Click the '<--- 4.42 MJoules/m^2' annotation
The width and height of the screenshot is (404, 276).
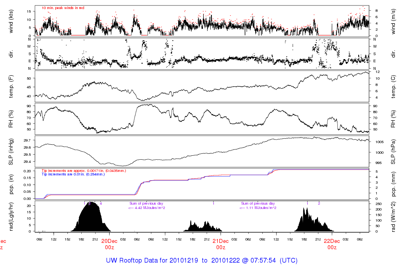click(x=147, y=208)
